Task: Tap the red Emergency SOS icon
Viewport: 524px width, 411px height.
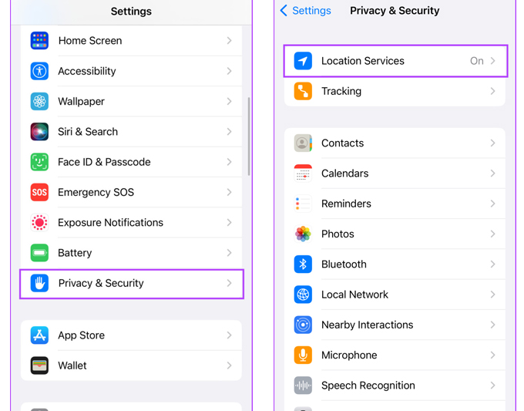Action: [39, 192]
